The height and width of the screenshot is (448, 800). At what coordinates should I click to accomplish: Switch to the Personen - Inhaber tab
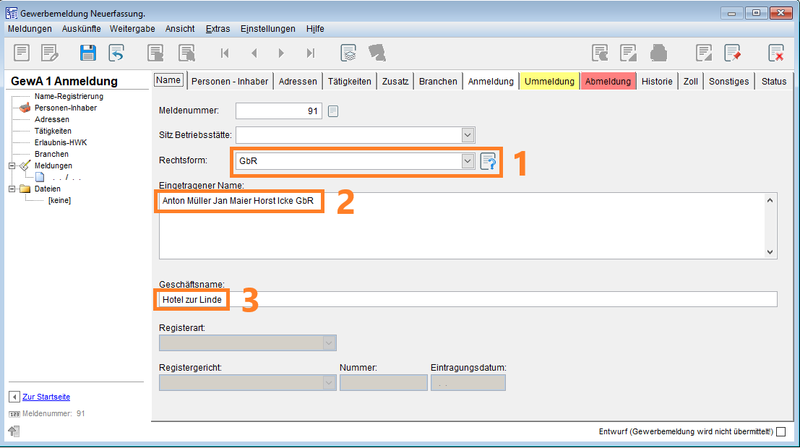tap(230, 82)
